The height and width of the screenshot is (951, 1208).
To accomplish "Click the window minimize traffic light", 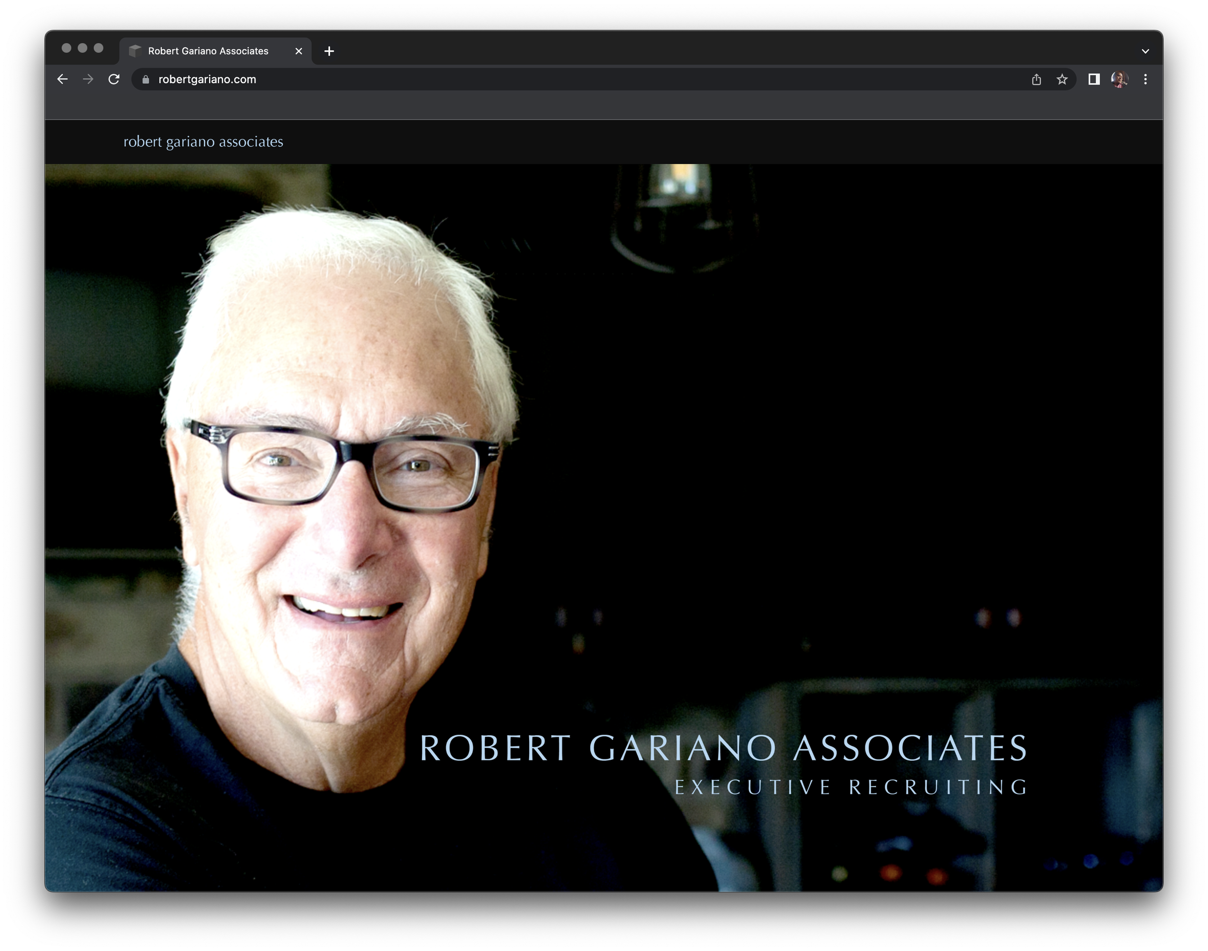I will pos(83,48).
